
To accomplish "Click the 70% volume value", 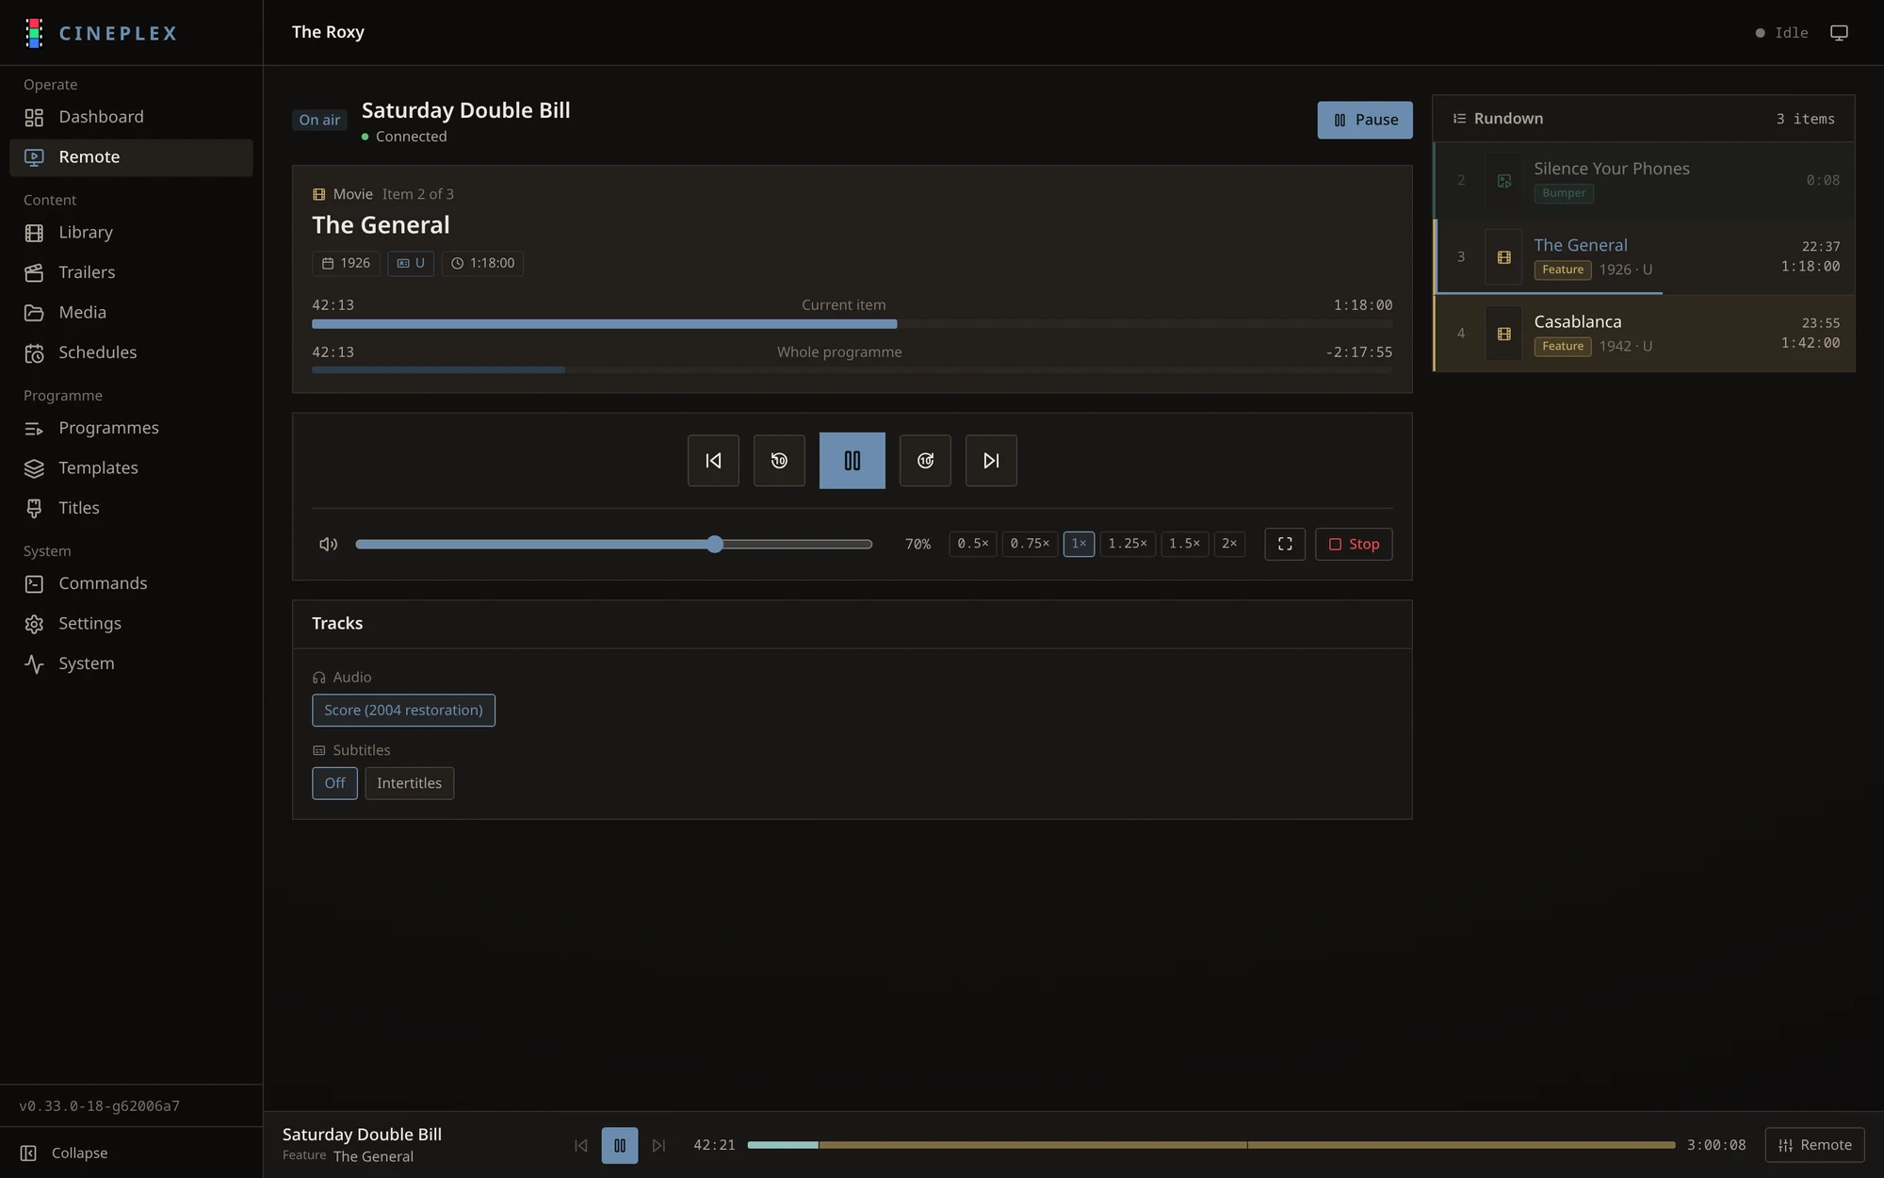I will 918,545.
